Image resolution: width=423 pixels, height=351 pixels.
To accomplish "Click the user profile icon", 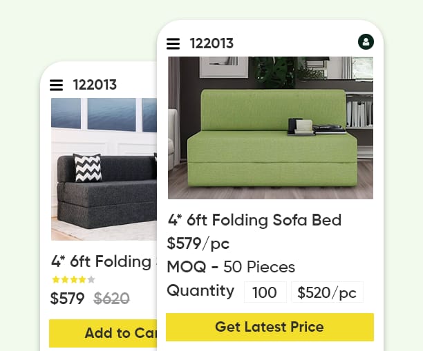I will (x=366, y=42).
